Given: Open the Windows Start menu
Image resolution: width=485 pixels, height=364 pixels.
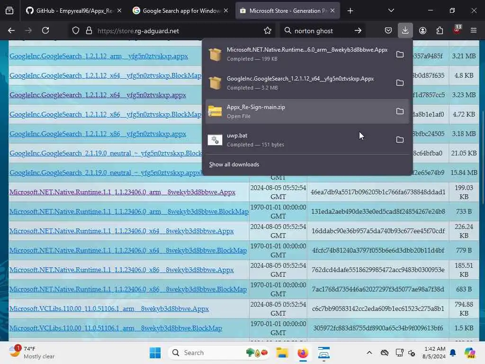Looking at the screenshot, I should (155, 353).
